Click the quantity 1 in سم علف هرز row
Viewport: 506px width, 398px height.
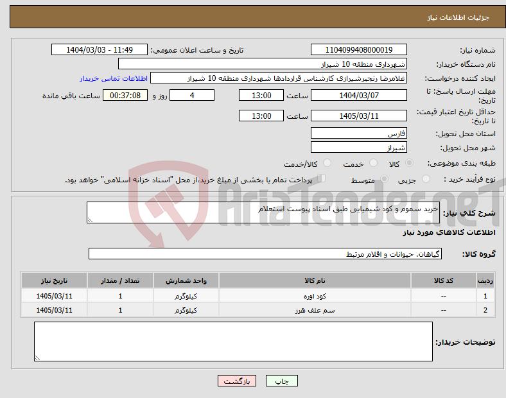[120, 310]
